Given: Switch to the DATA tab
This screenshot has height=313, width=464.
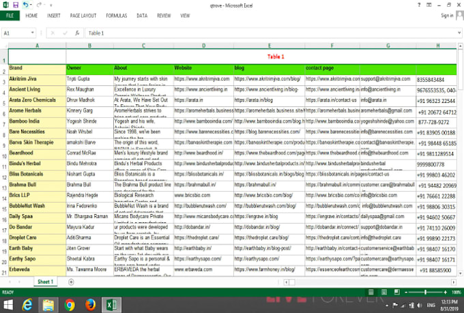Looking at the screenshot, I should coord(142,16).
